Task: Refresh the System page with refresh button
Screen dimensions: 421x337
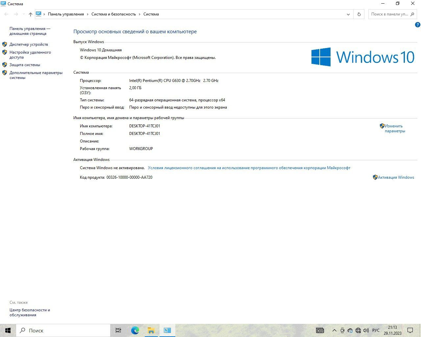Action: click(x=359, y=14)
